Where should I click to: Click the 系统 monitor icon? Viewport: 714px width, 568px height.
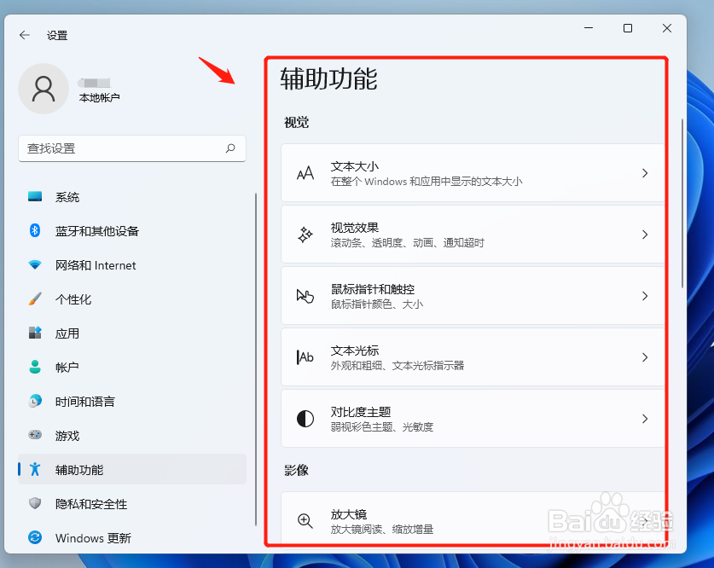pyautogui.click(x=35, y=197)
